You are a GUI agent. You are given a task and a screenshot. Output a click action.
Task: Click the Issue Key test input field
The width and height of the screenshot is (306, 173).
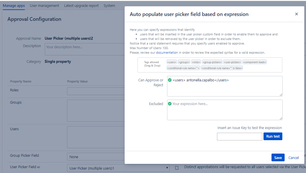(239, 136)
